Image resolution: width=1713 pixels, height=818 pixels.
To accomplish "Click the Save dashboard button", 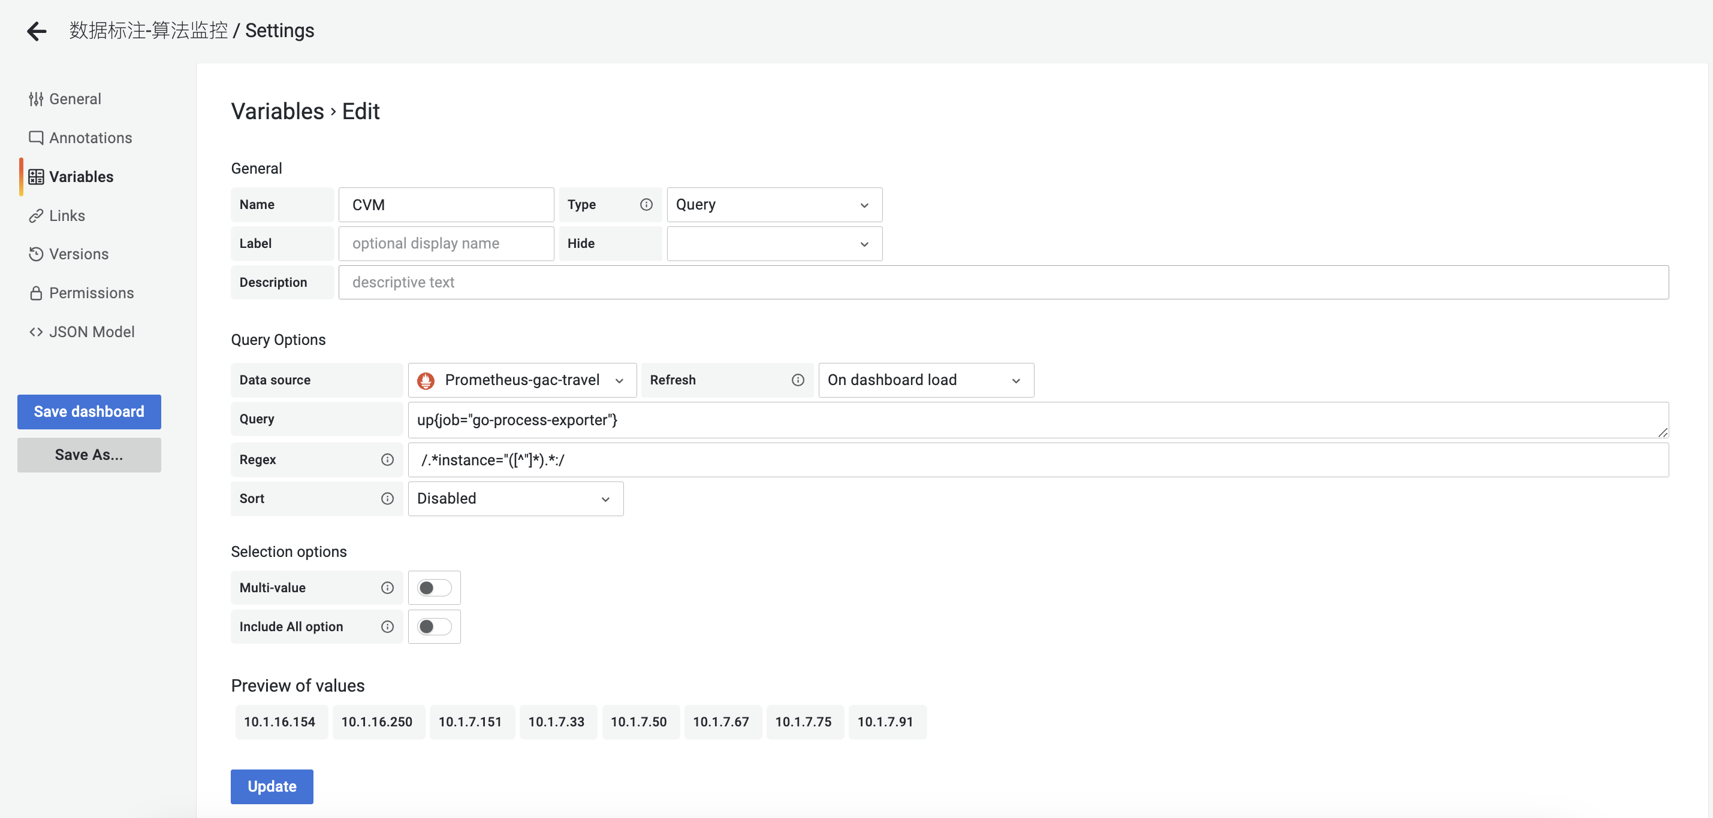I will tap(89, 412).
